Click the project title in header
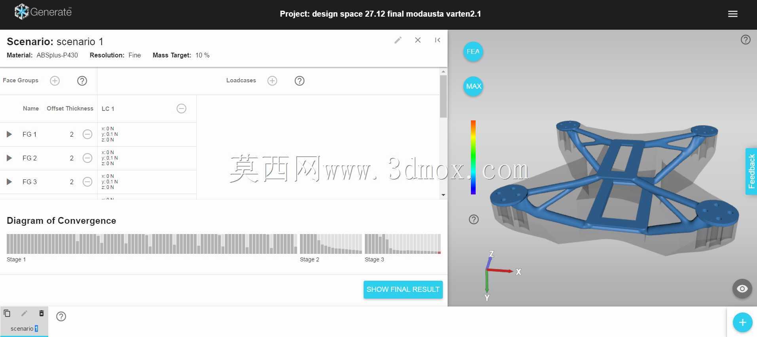Viewport: 757px width, 337px height. (x=380, y=14)
